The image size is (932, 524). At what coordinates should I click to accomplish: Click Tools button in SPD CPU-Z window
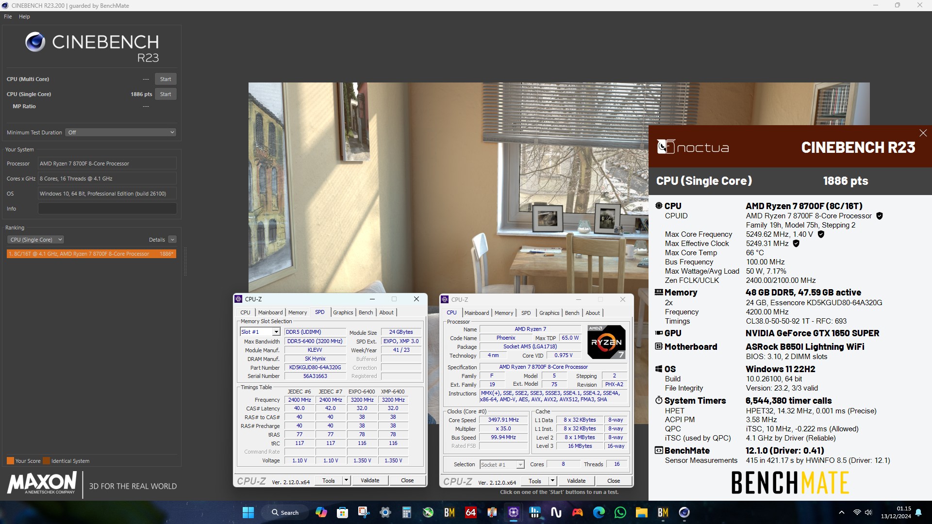[329, 481]
